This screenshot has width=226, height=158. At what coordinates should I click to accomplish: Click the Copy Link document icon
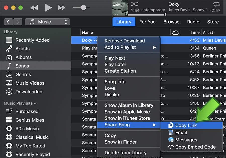point(171,125)
